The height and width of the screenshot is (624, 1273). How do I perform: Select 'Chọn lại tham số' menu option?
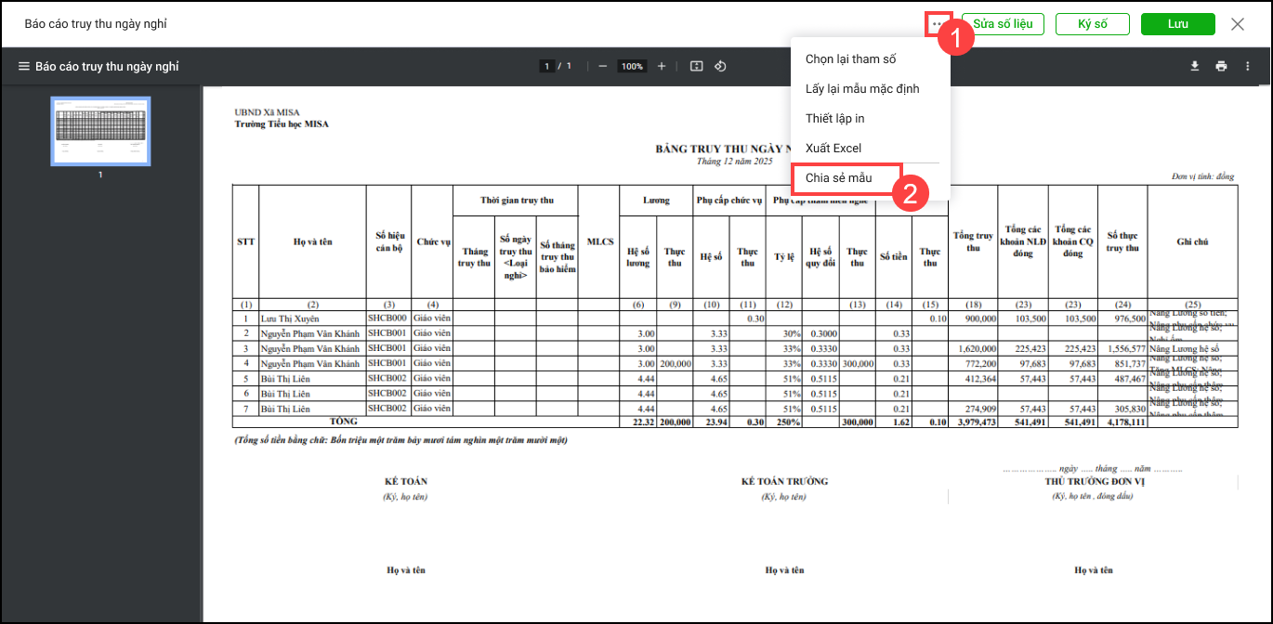(850, 59)
